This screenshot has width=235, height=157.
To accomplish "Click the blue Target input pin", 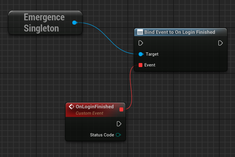I will point(141,54).
